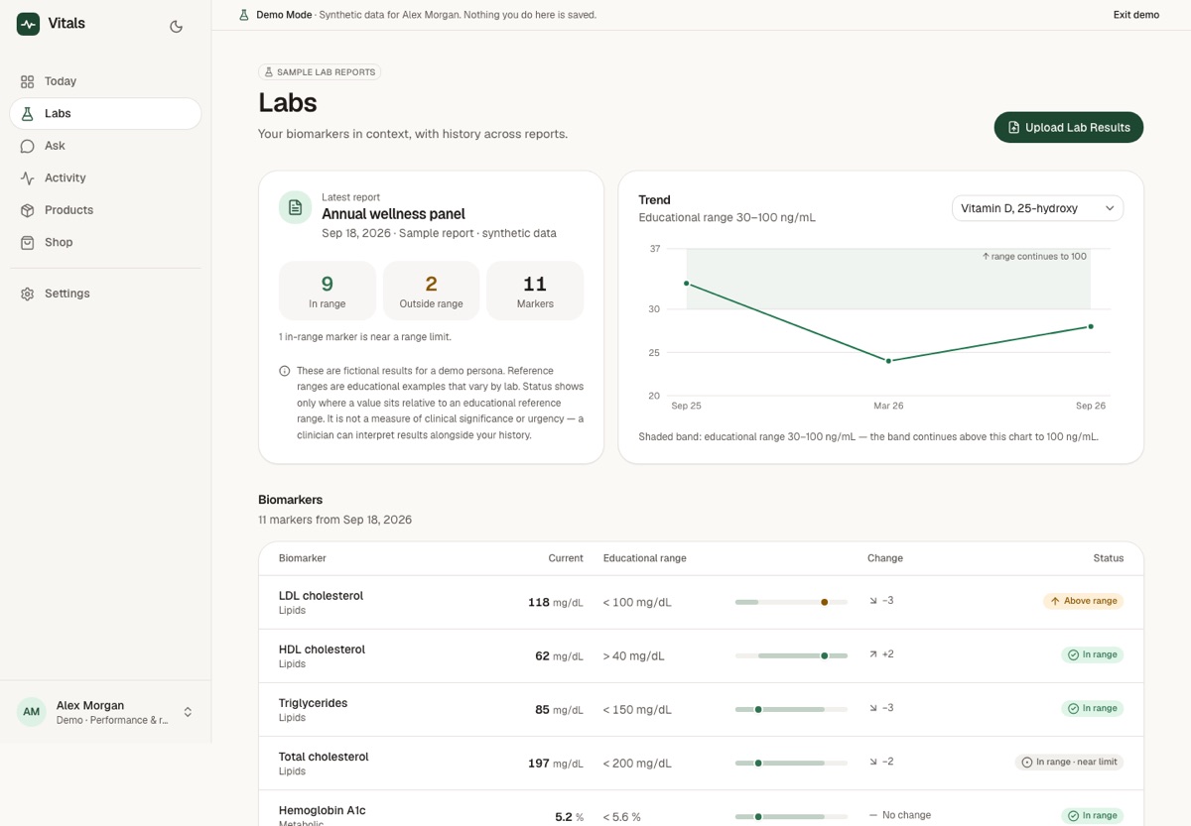The width and height of the screenshot is (1191, 826).
Task: Click the Vitals heartbeat logo icon
Action: [x=28, y=24]
